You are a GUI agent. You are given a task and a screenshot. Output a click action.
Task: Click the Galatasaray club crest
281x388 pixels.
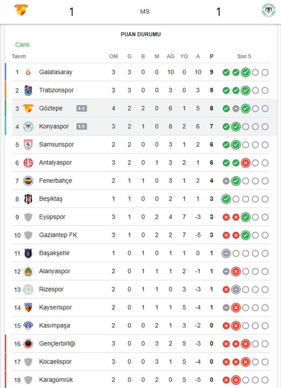[x=29, y=72]
